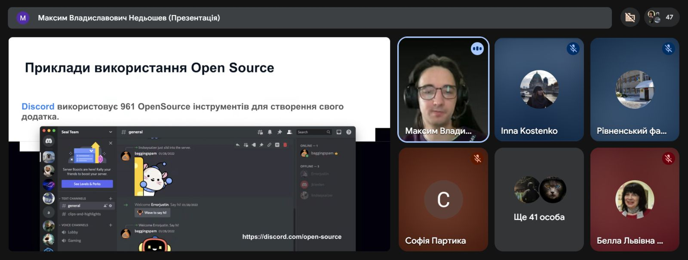Click the mouse sticker image in chat
This screenshot has width=688, height=260.
point(154,176)
